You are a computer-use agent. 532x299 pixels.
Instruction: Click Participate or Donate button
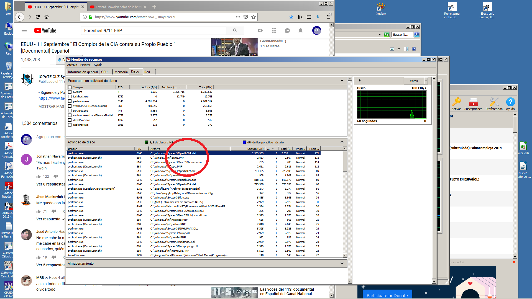coord(387,295)
